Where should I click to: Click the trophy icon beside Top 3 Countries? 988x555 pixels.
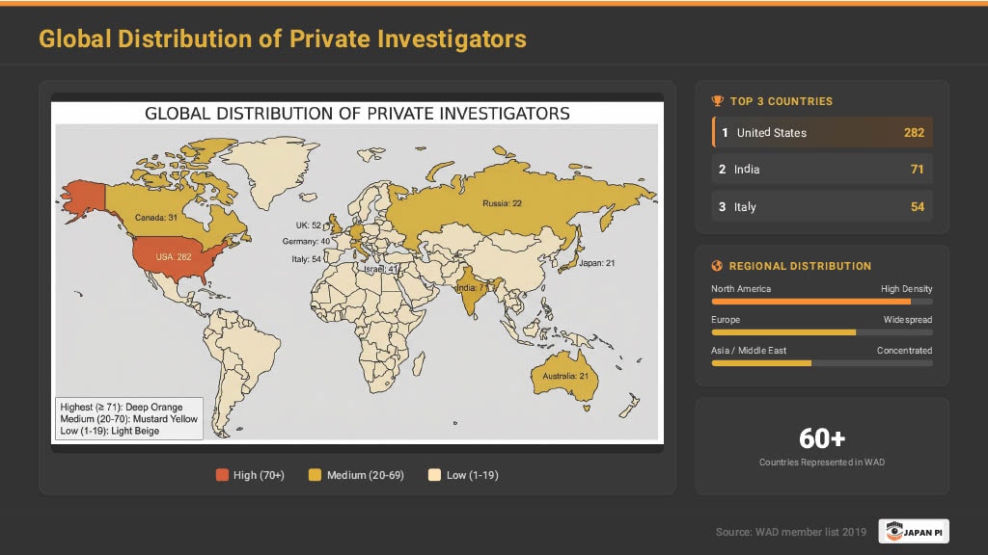point(717,101)
